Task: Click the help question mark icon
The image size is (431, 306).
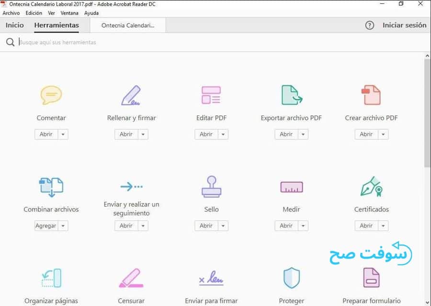Action: [x=369, y=25]
